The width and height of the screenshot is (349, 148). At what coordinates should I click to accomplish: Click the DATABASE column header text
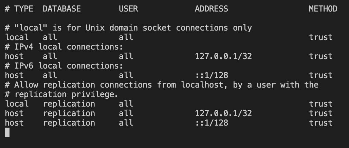point(62,9)
